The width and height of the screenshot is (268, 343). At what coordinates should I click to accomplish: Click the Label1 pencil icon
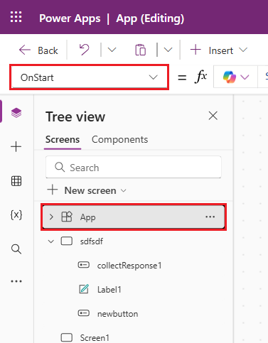click(84, 289)
